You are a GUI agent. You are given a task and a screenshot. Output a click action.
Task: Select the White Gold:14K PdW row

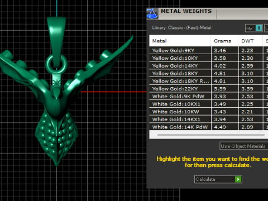209,127
